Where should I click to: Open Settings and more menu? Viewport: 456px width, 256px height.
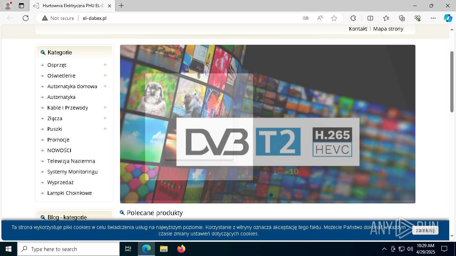pos(433,18)
